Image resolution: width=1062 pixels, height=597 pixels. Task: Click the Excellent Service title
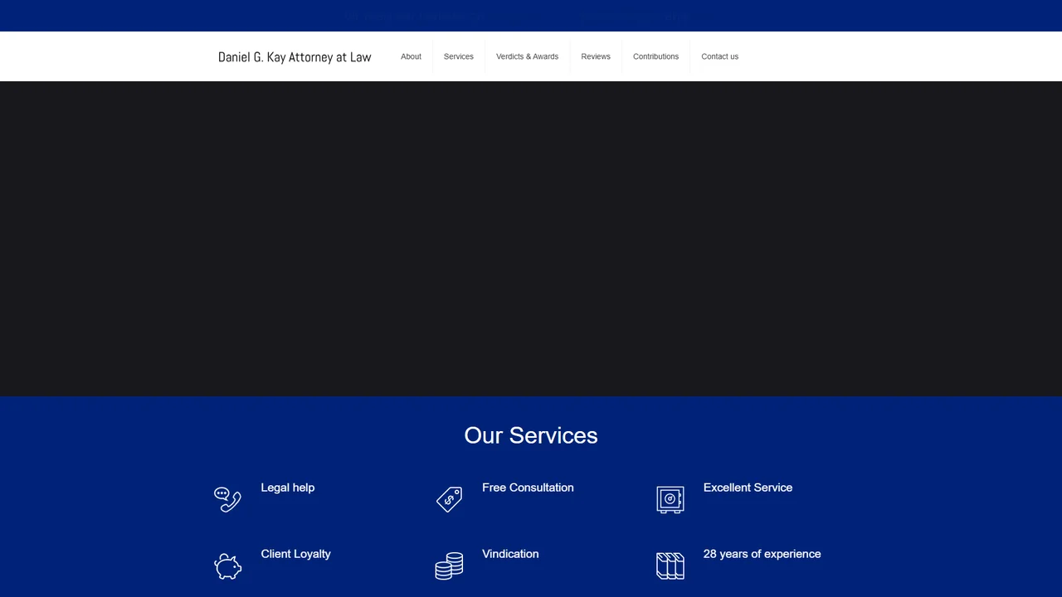click(x=748, y=488)
